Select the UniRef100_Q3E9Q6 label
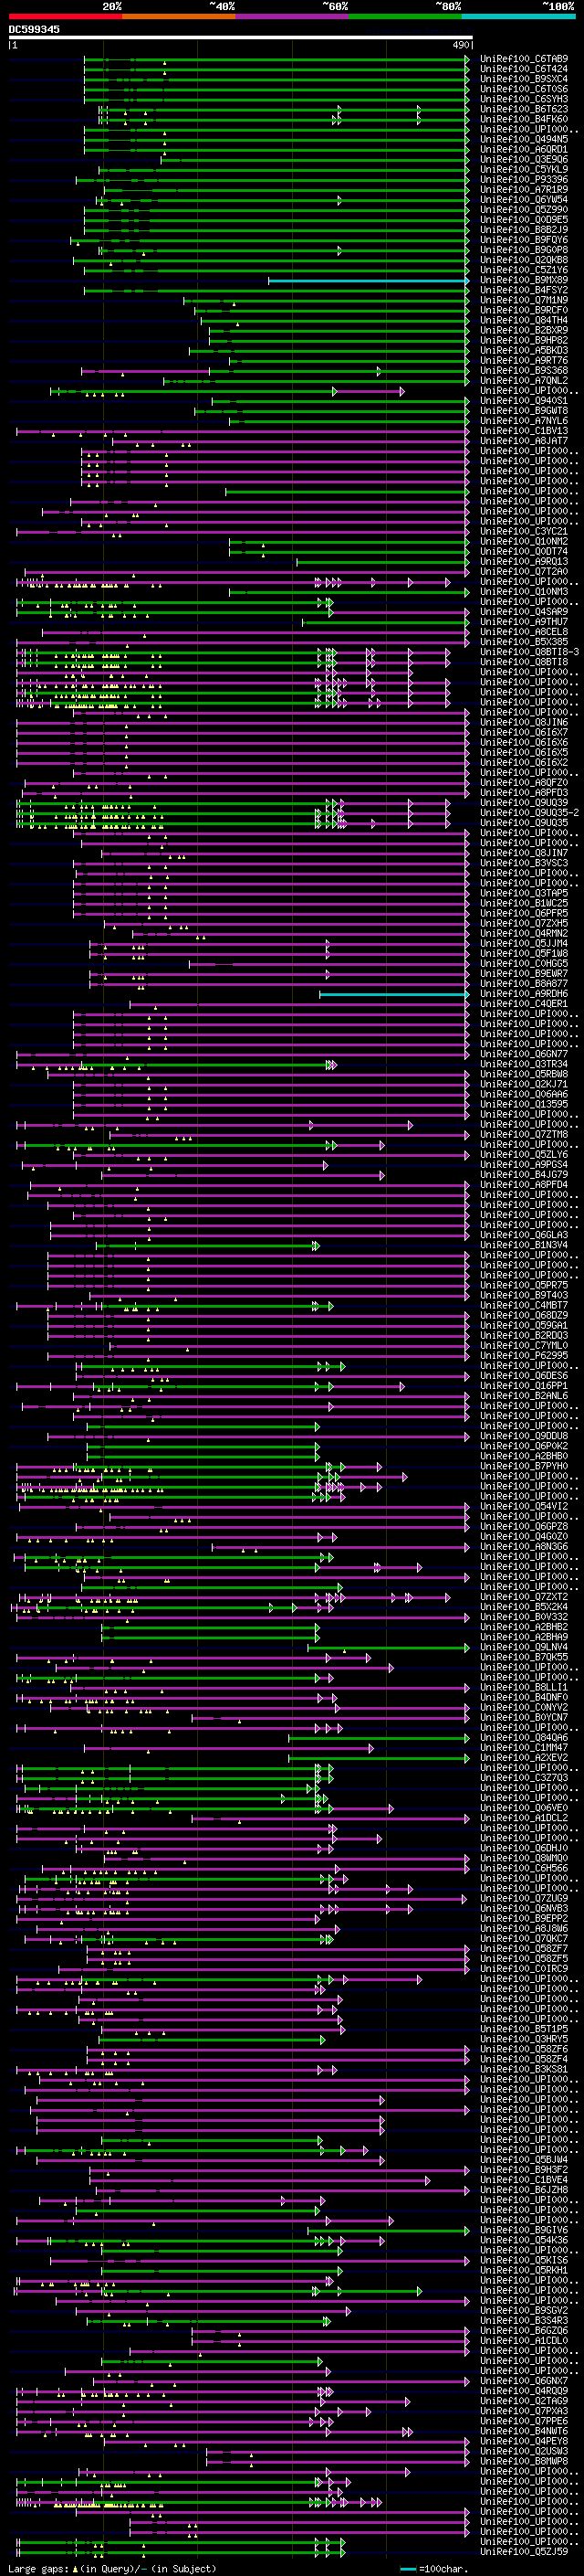The image size is (584, 2576). tap(524, 159)
